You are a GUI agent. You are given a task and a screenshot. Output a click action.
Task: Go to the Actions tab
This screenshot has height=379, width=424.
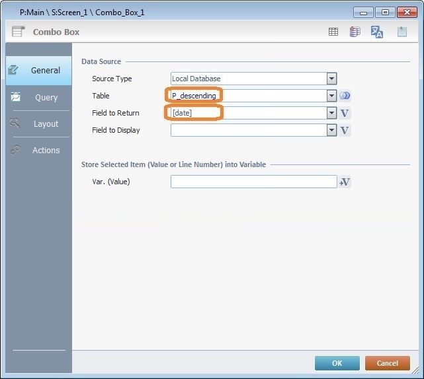tap(38, 150)
